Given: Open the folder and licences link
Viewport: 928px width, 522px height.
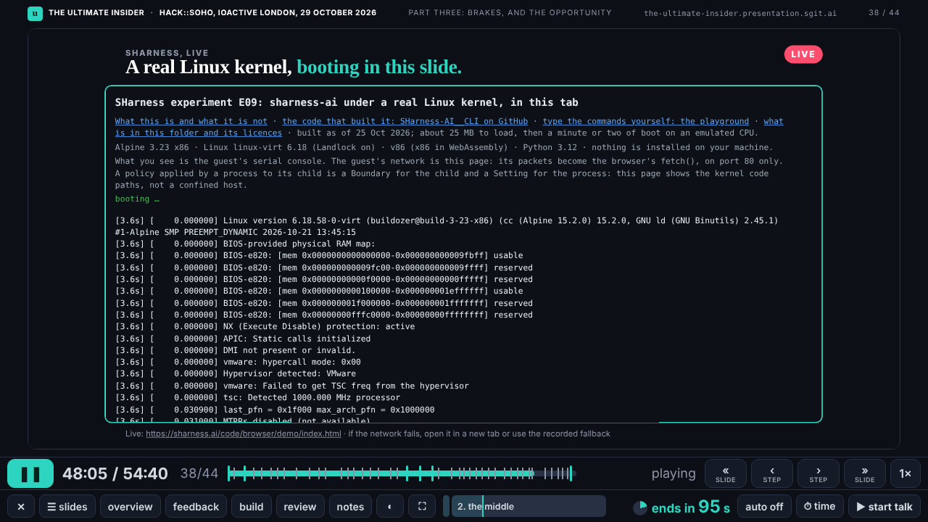Looking at the screenshot, I should [199, 133].
